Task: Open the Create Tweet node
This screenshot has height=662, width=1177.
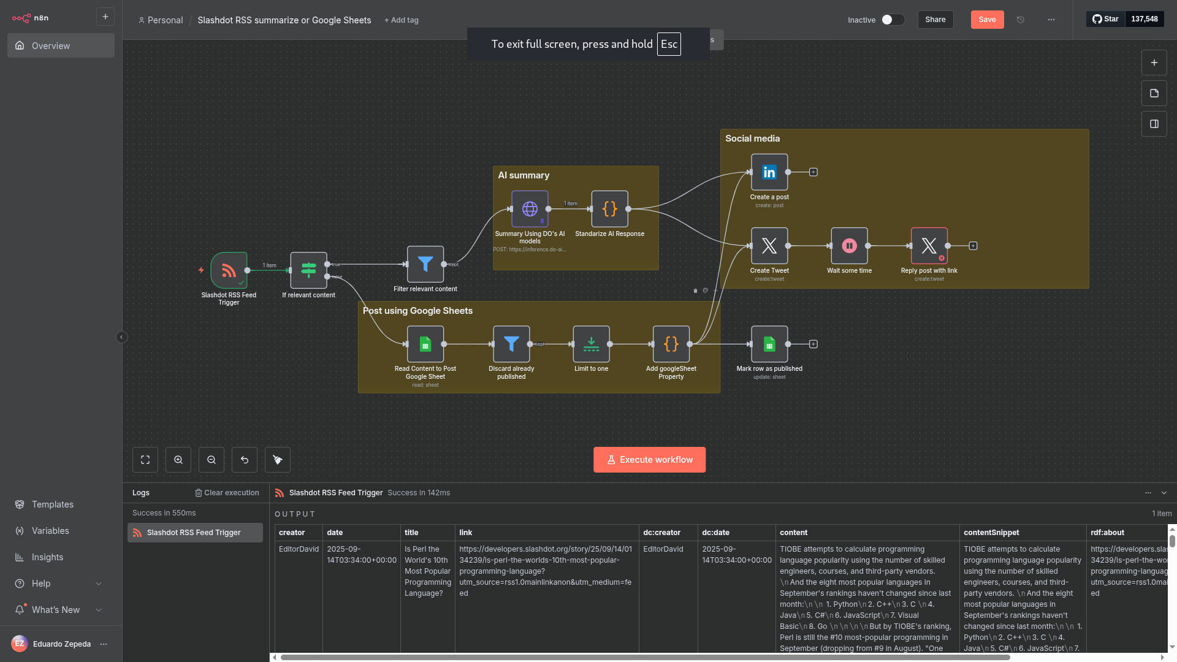Action: tap(769, 246)
